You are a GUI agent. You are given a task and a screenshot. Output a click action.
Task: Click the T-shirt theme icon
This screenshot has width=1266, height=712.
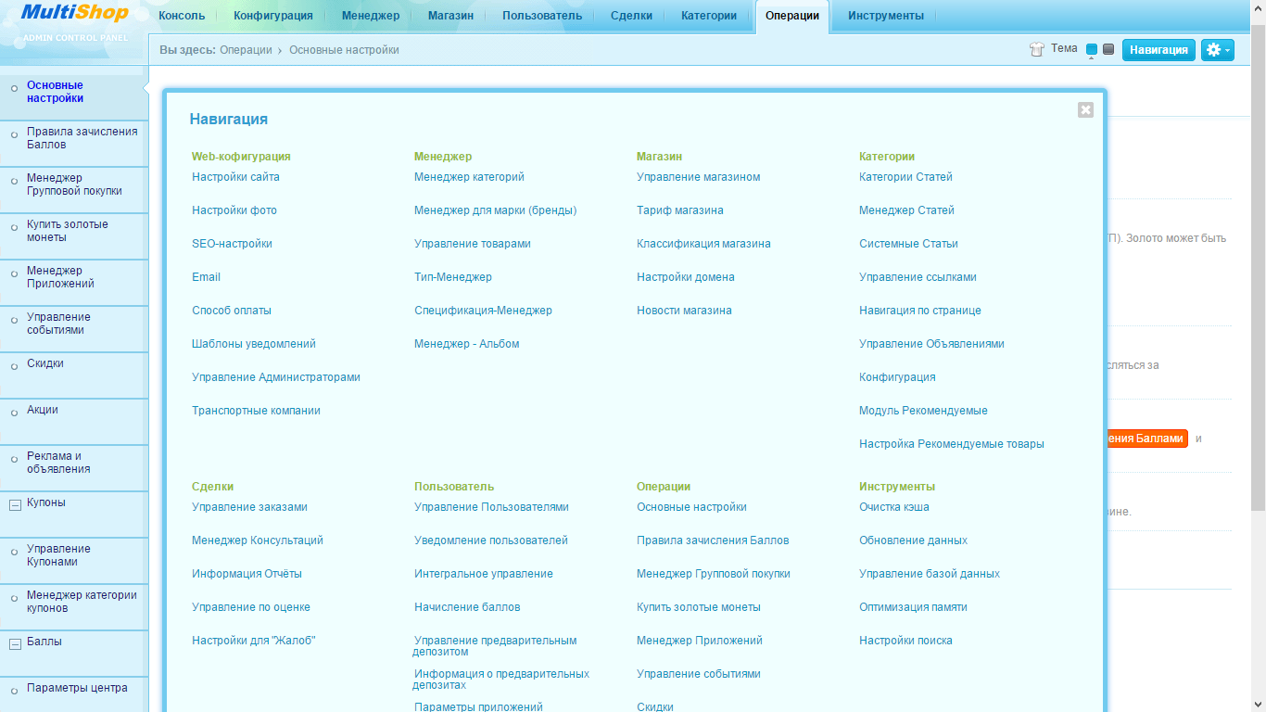1037,49
